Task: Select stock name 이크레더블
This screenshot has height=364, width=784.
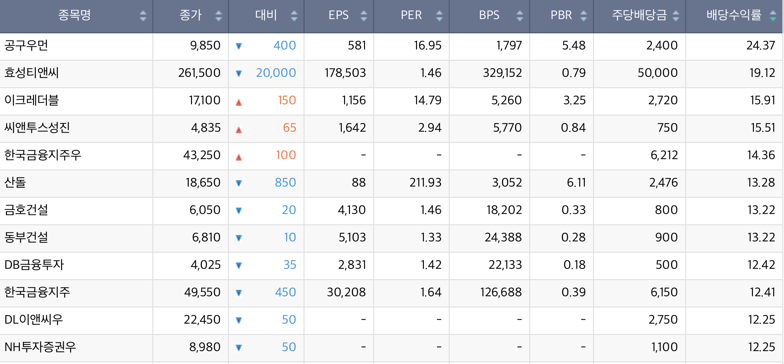Action: point(32,100)
